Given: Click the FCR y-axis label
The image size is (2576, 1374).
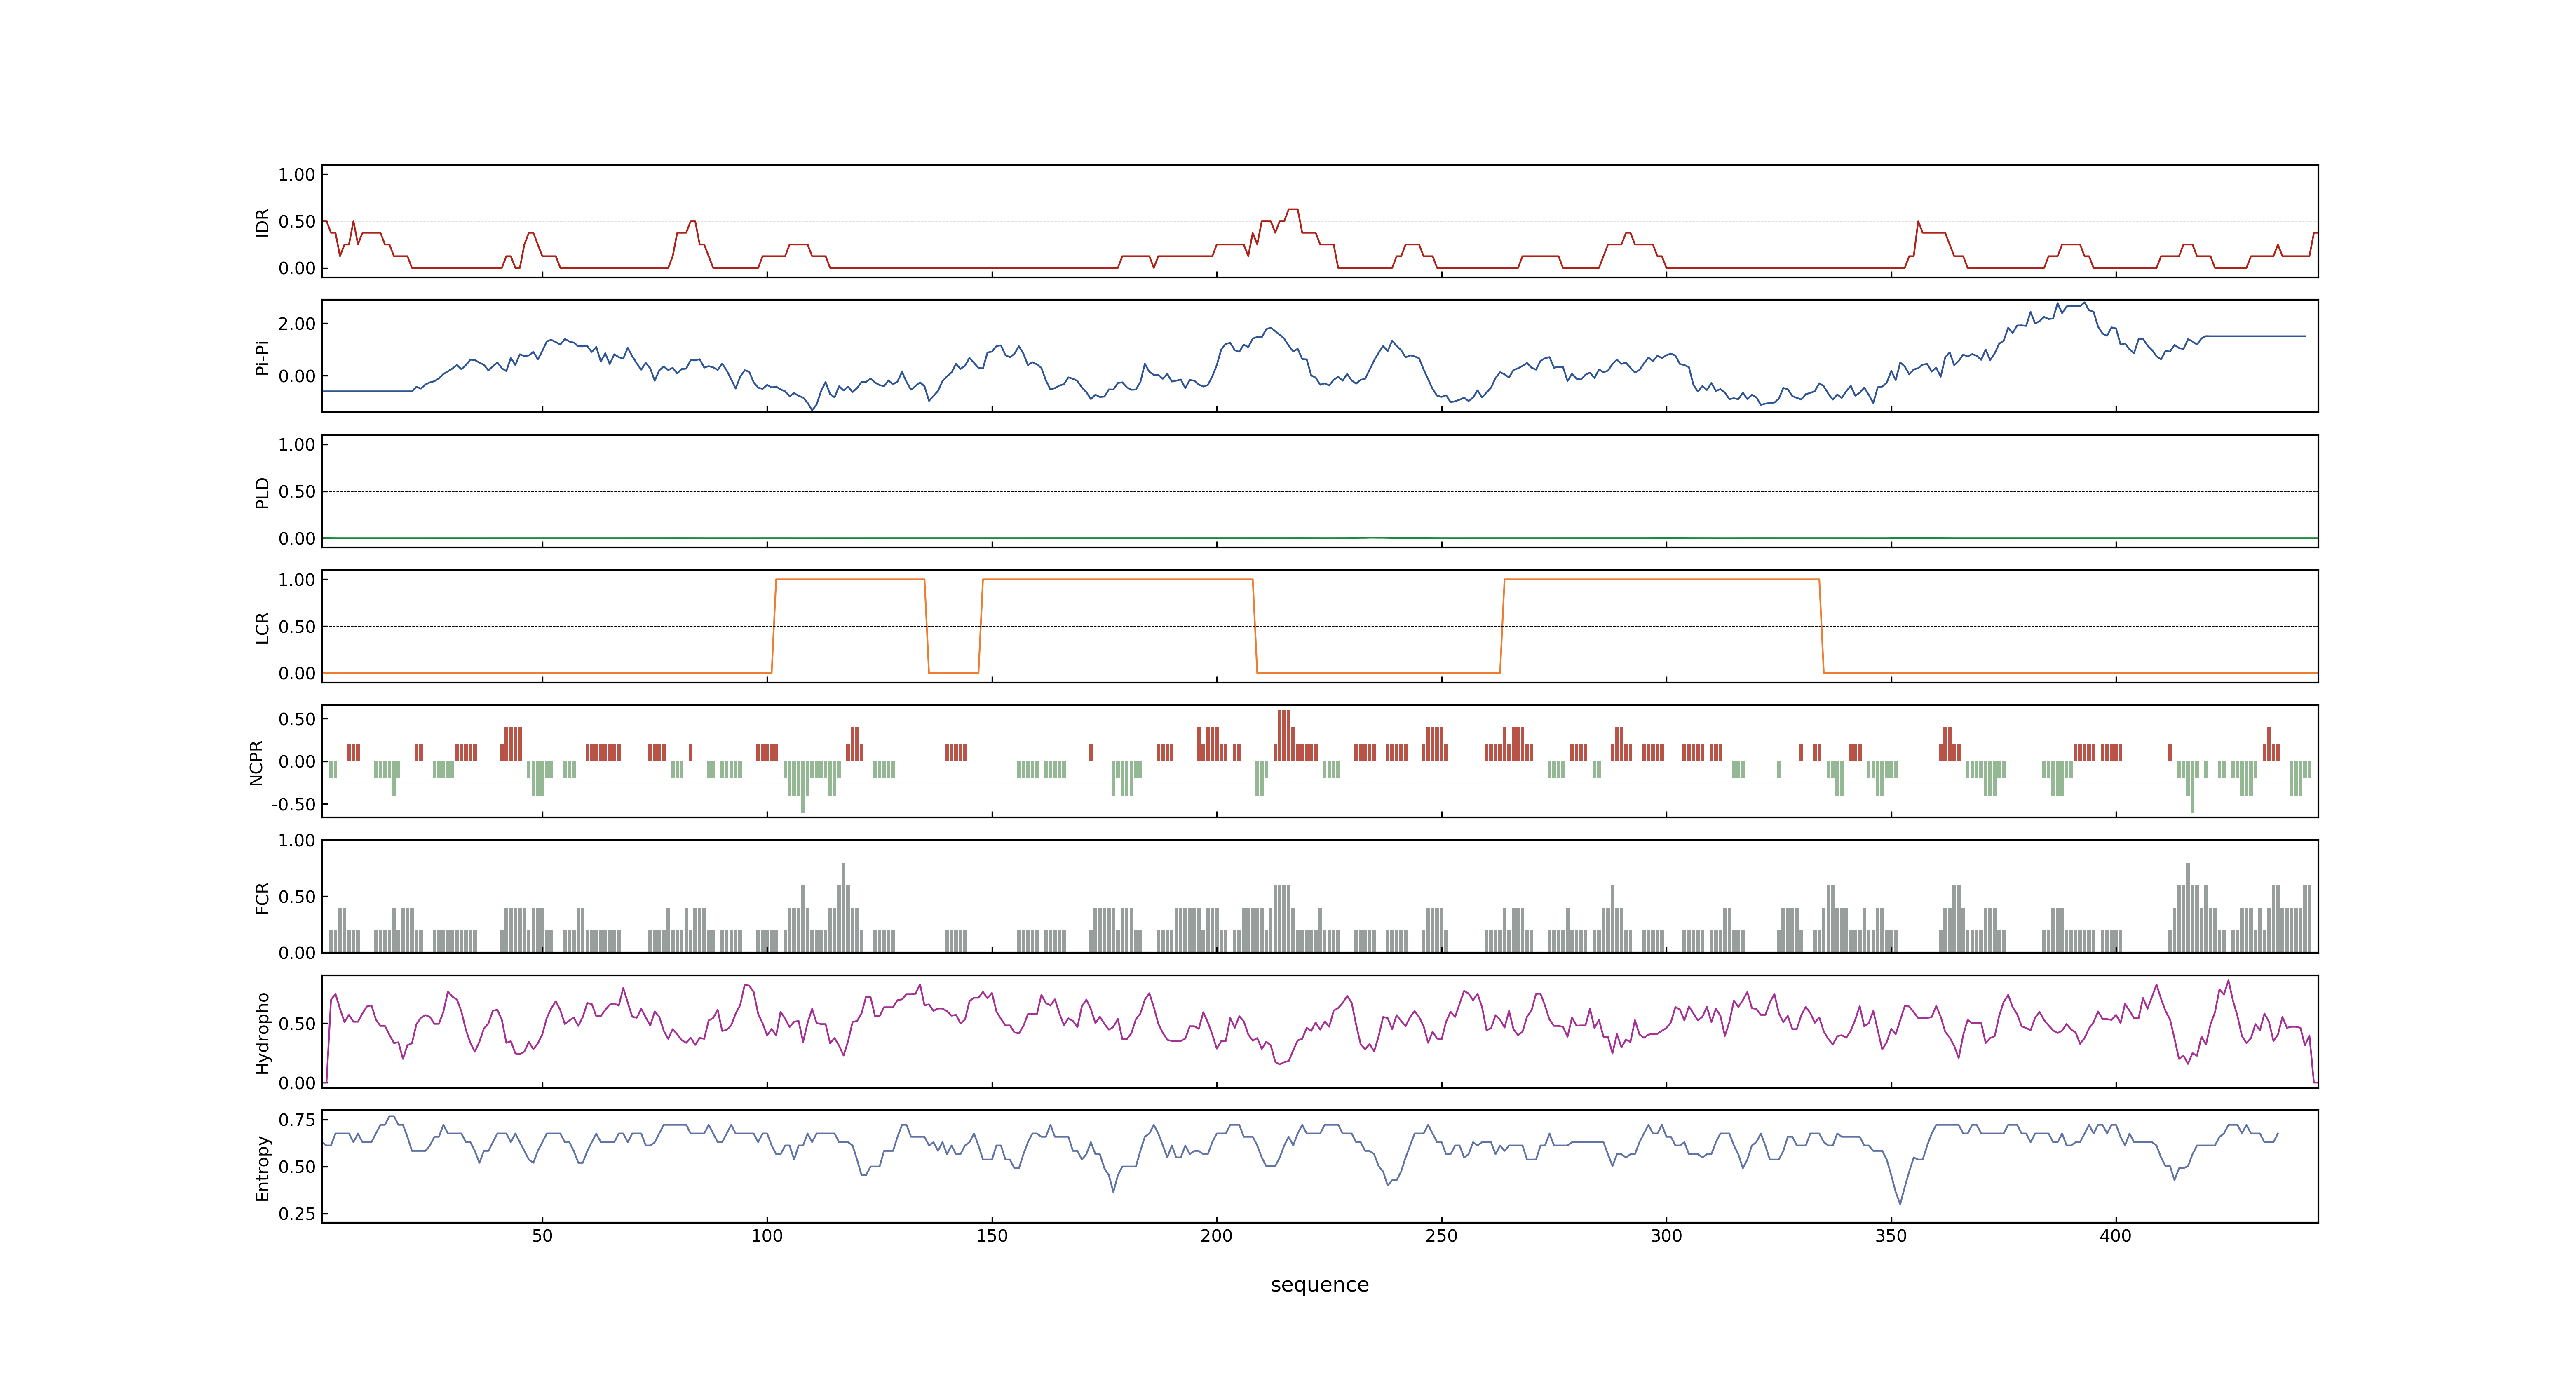Looking at the screenshot, I should click(x=263, y=897).
